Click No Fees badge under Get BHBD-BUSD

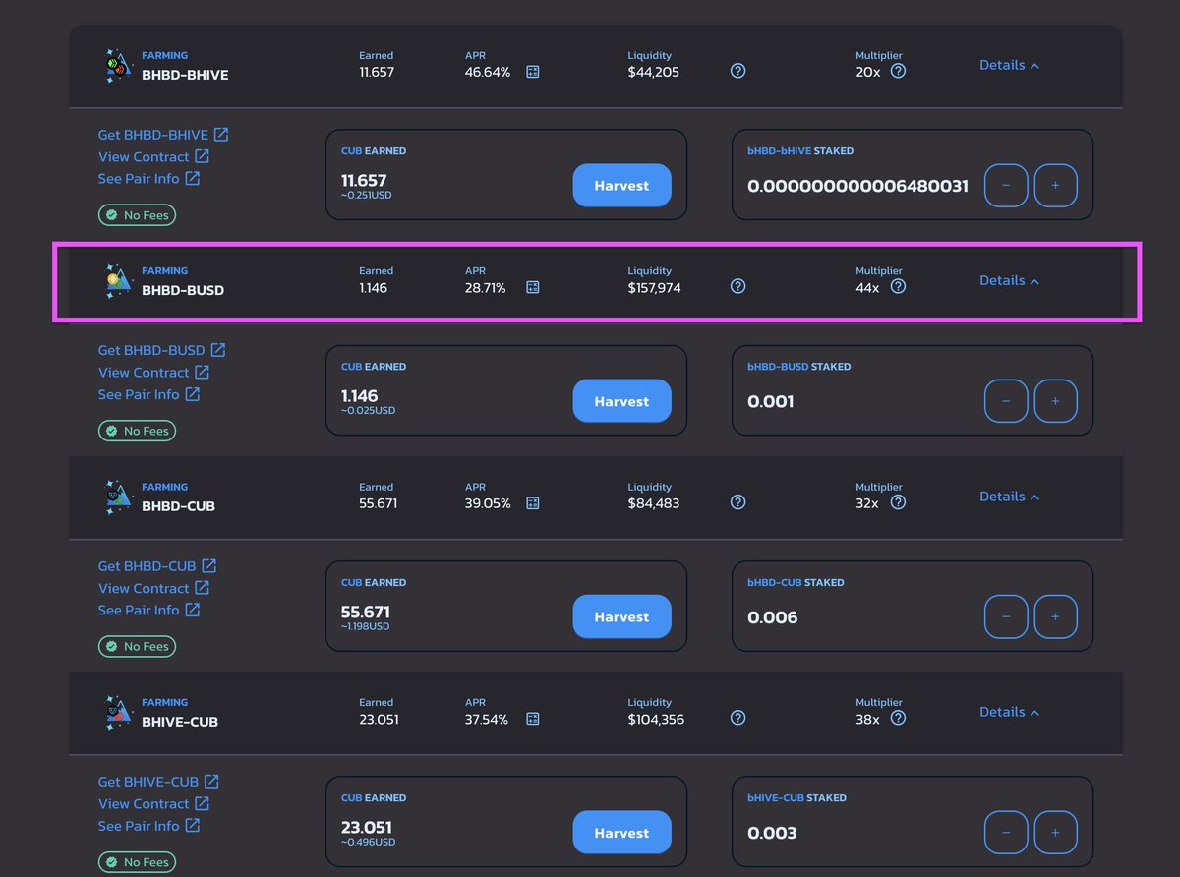137,431
